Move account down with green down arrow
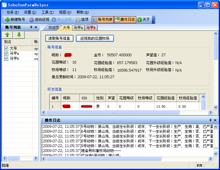Screen dimensions: 220x170 click(x=19, y=35)
